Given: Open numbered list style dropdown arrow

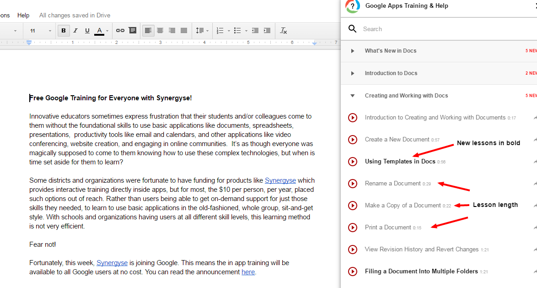Looking at the screenshot, I should pyautogui.click(x=229, y=31).
